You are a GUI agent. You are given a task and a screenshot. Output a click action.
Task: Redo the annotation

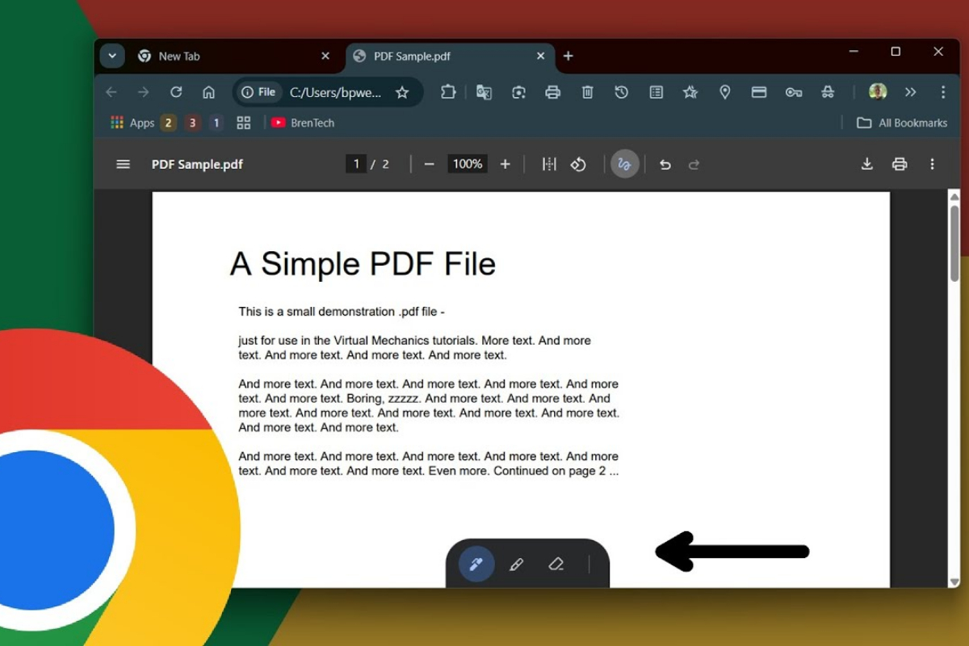click(694, 165)
